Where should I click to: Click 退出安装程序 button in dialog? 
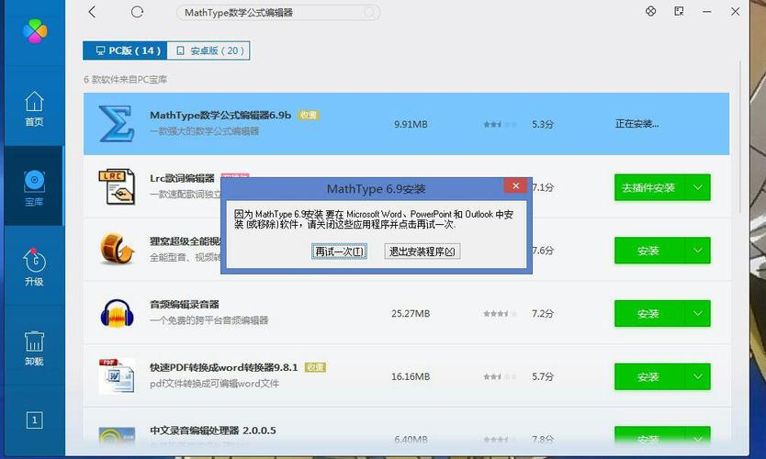[422, 252]
